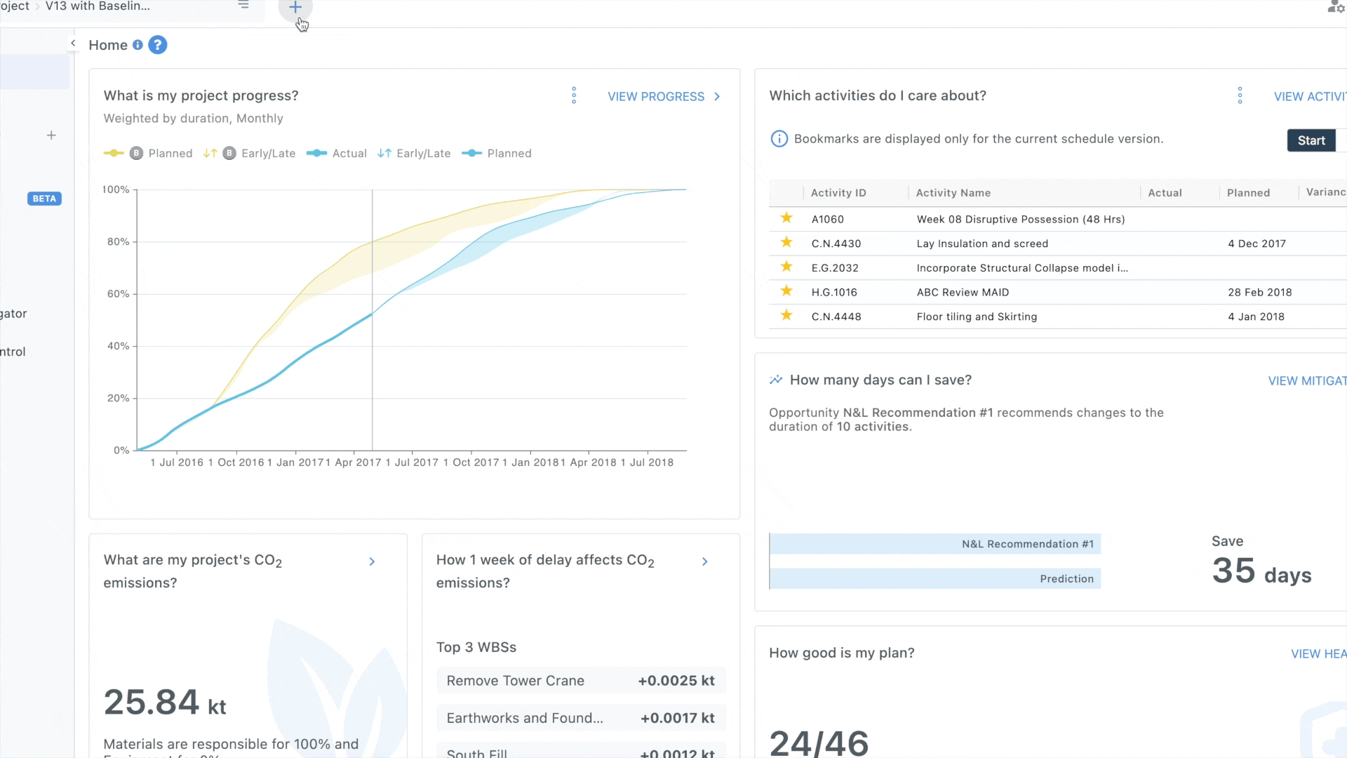Toggle the Actual series in chart legend
This screenshot has width=1347, height=758.
click(337, 153)
